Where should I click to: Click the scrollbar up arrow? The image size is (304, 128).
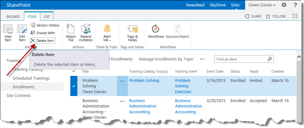click(299, 57)
